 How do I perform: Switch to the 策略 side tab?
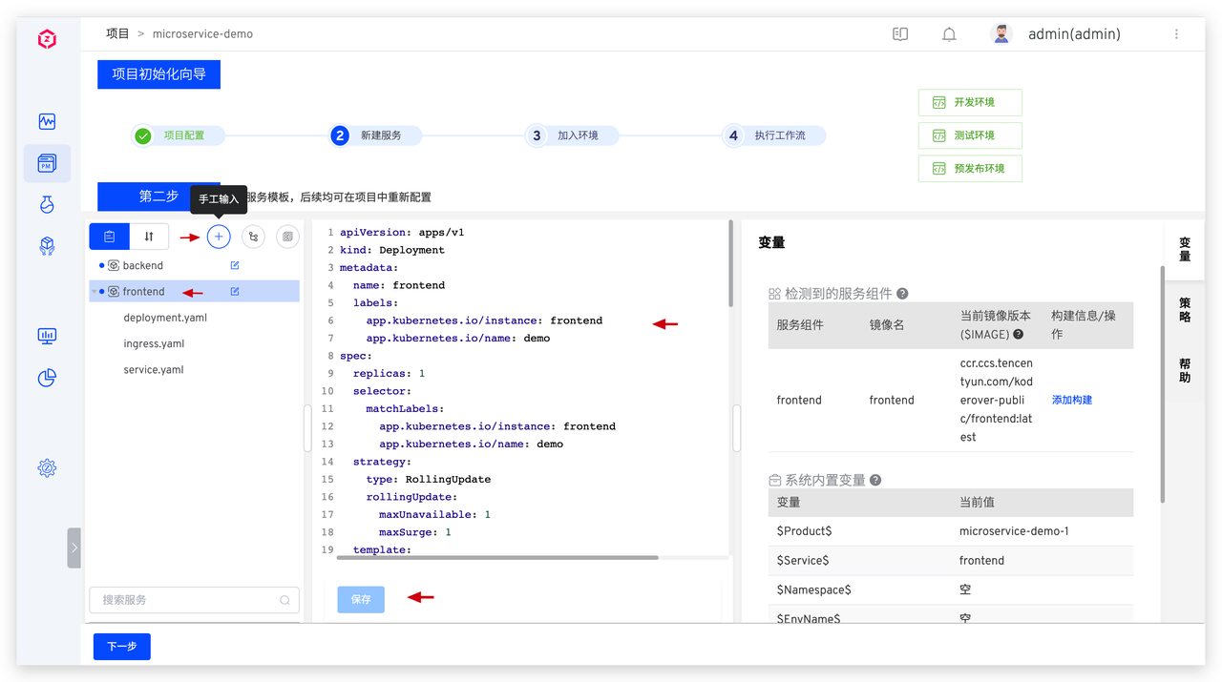tap(1185, 309)
